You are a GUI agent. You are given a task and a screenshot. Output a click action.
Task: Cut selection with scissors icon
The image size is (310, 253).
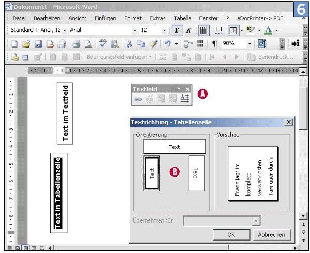point(129,44)
